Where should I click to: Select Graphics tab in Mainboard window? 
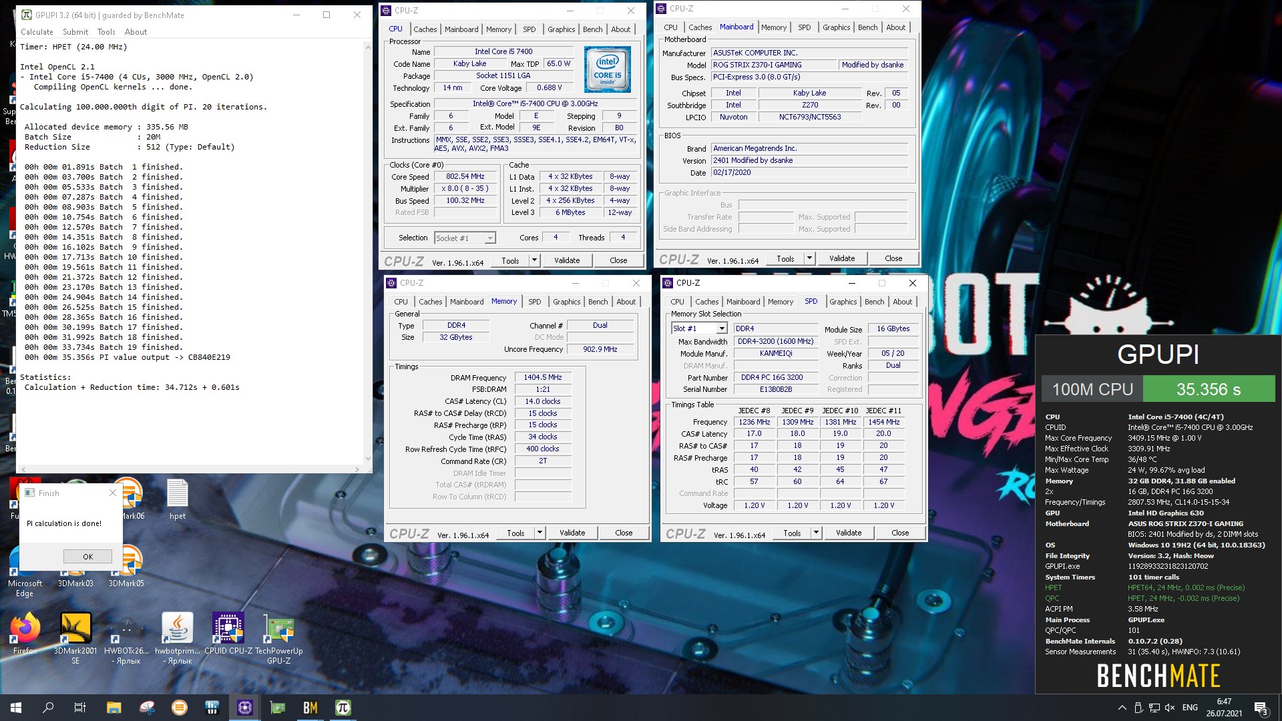(836, 27)
